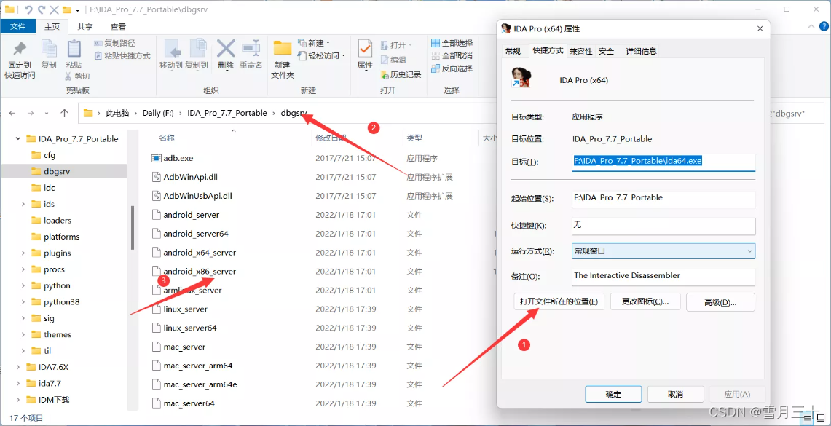Switch to the Share (共享) ribbon tab
The width and height of the screenshot is (831, 426).
tap(84, 26)
